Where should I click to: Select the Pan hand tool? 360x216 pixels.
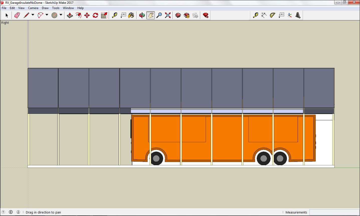pyautogui.click(x=150, y=15)
